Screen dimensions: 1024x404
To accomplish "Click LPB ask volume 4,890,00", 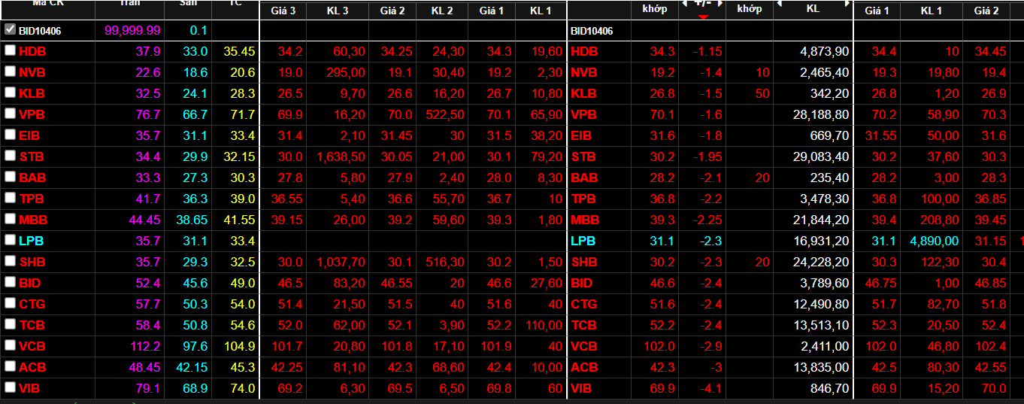I will pos(935,241).
